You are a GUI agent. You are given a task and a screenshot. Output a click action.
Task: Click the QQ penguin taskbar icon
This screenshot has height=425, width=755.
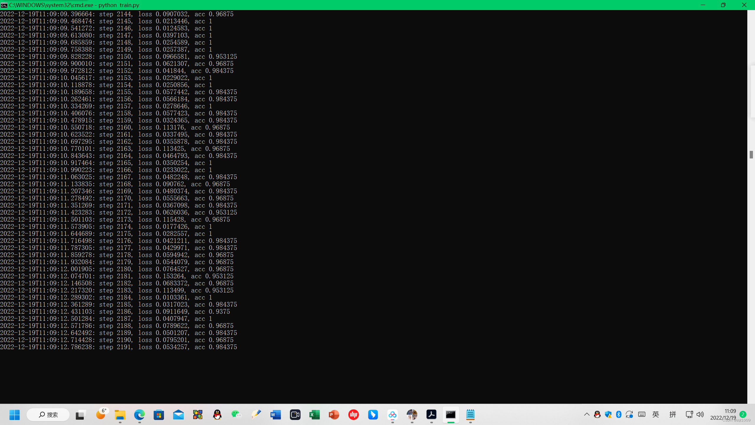217,415
